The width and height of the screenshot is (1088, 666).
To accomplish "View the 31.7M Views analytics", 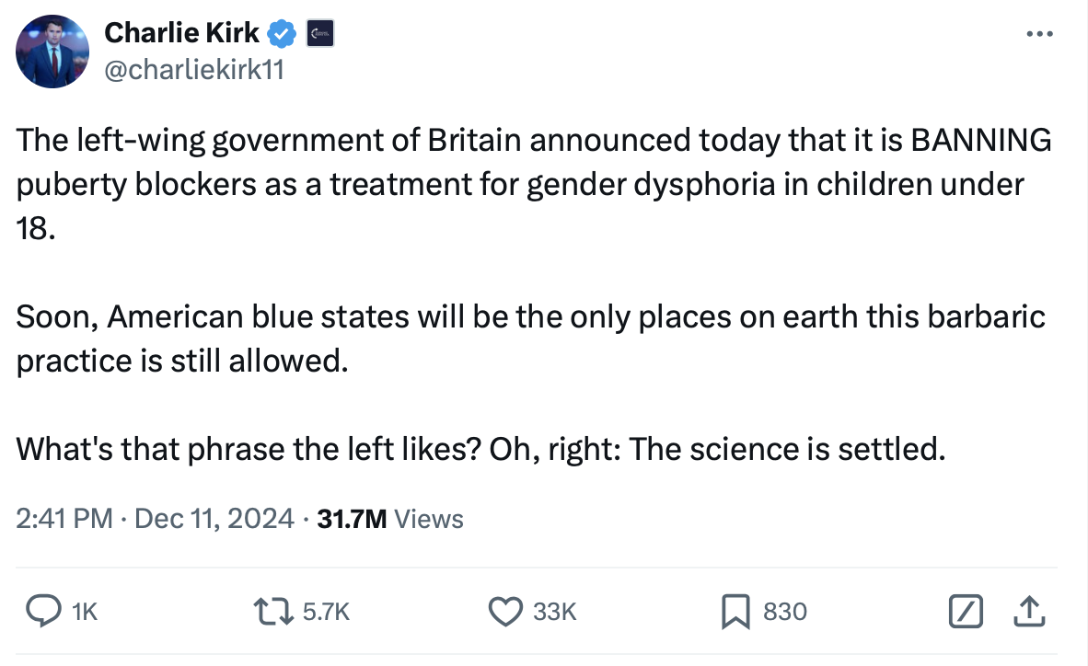I will (x=390, y=519).
